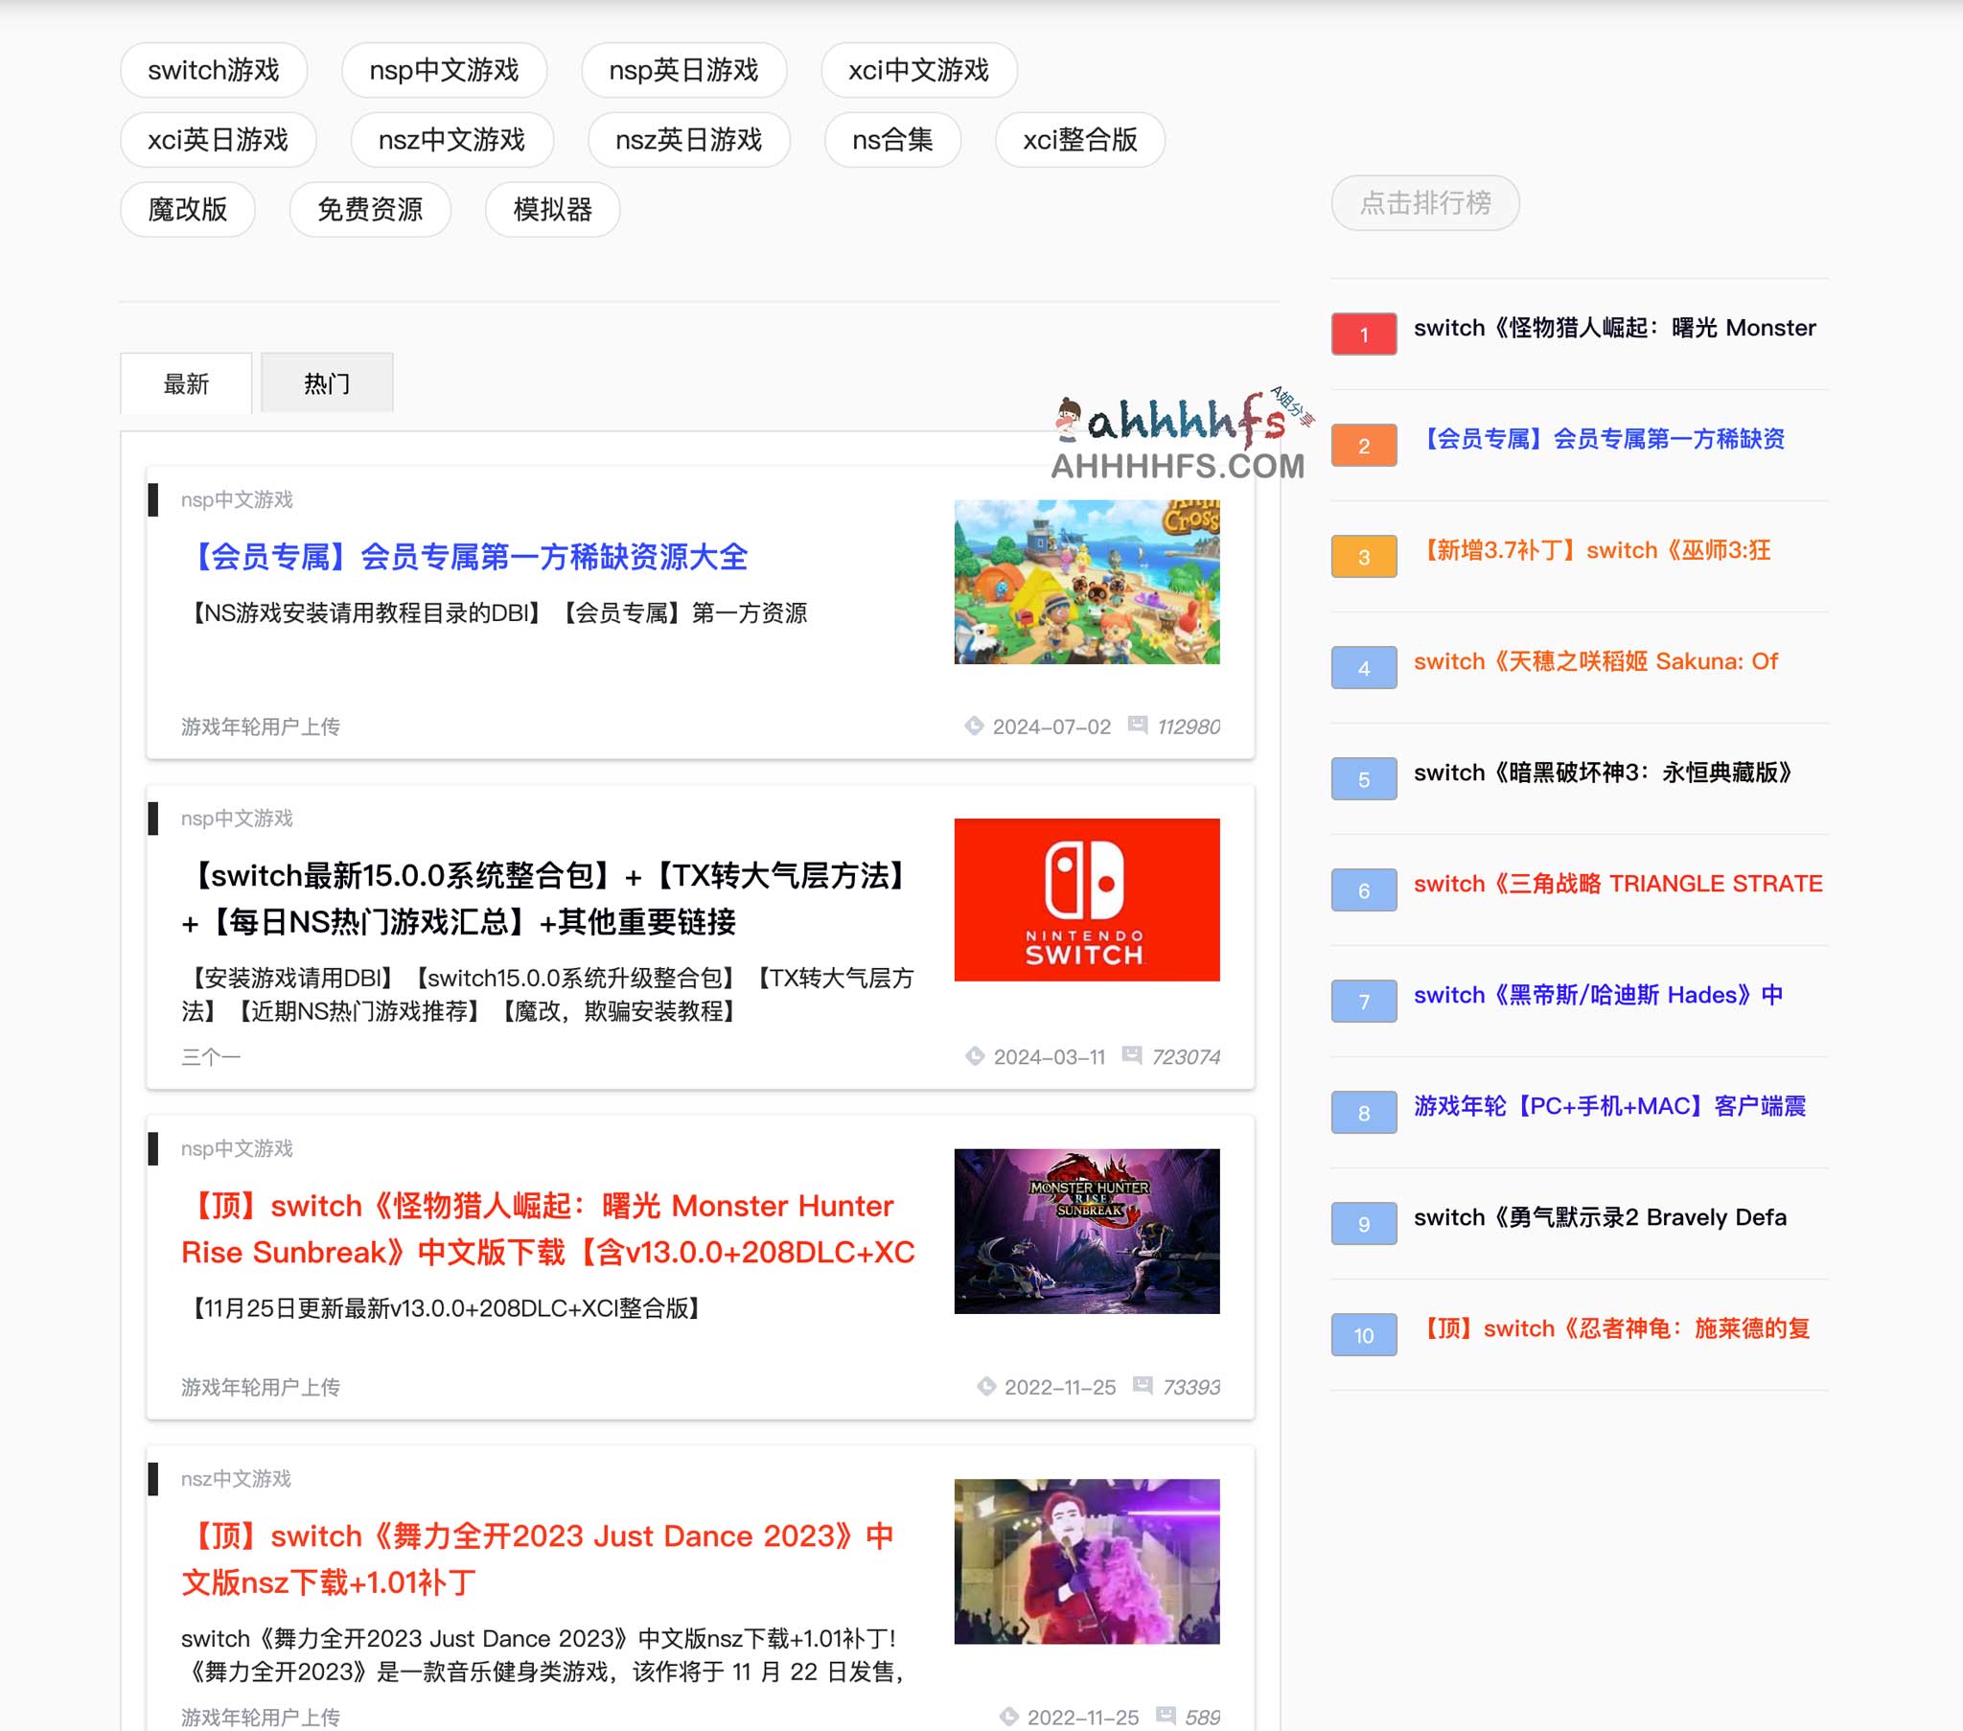Click the clock icon beside 2024-03-11
This screenshot has height=1731, width=1963.
pos(975,1056)
